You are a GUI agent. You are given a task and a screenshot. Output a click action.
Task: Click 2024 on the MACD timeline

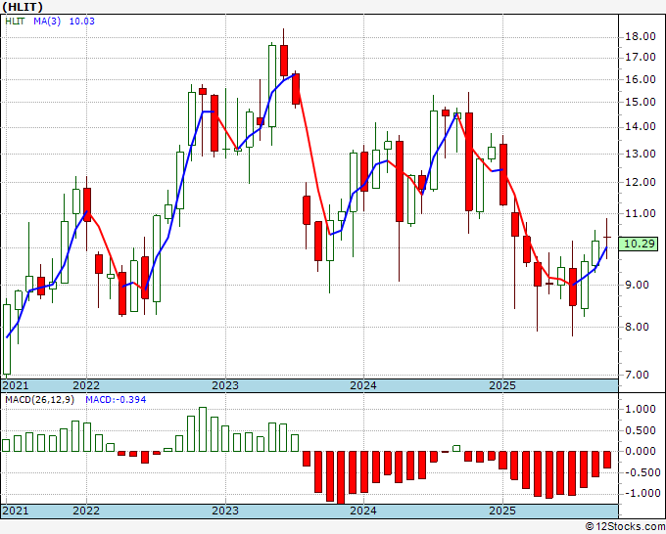363,511
